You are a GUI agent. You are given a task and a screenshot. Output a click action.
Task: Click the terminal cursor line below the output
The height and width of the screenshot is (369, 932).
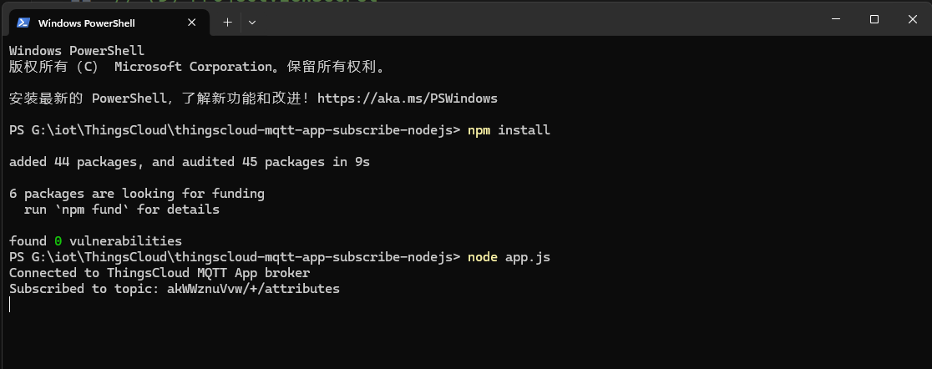10,305
